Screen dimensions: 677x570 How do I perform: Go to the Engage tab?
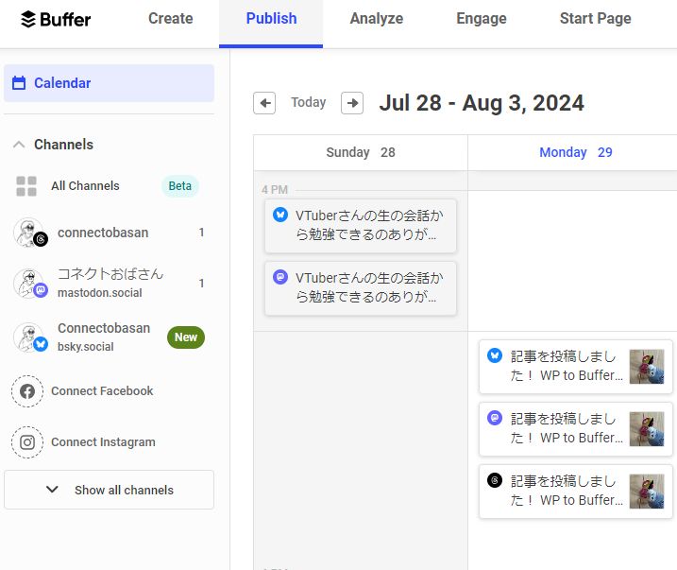tap(482, 19)
